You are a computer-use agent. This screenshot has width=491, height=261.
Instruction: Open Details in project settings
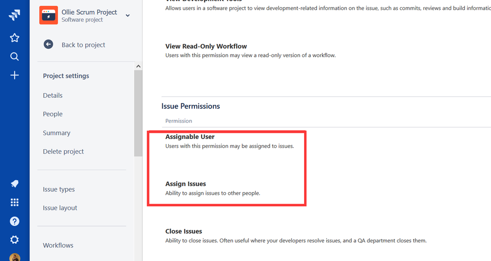[x=53, y=96]
